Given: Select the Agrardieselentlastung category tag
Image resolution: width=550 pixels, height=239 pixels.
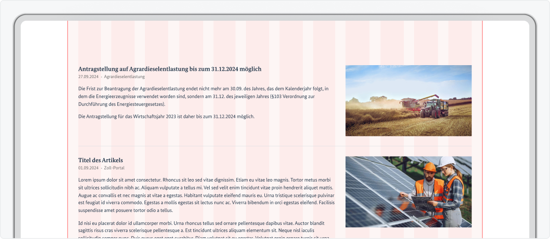Looking at the screenshot, I should click(124, 77).
